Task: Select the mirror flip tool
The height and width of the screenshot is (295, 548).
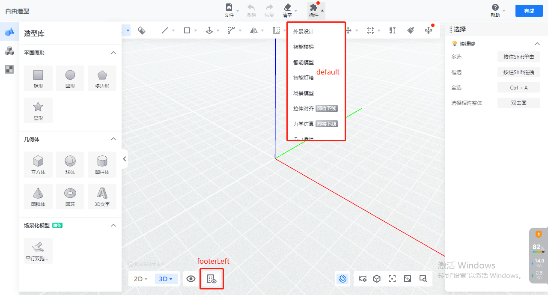Action: (254, 30)
